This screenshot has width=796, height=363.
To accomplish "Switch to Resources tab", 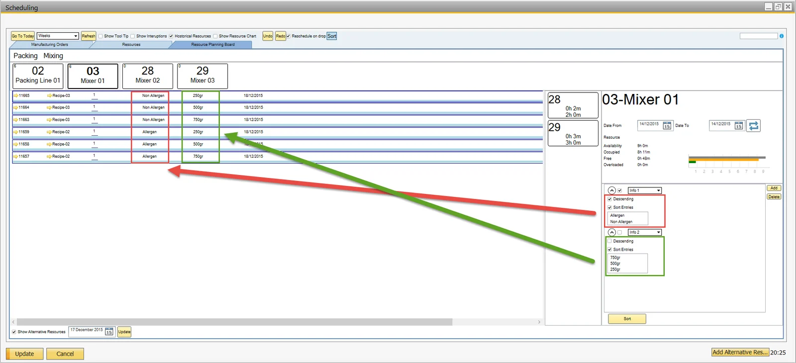I will coord(131,45).
